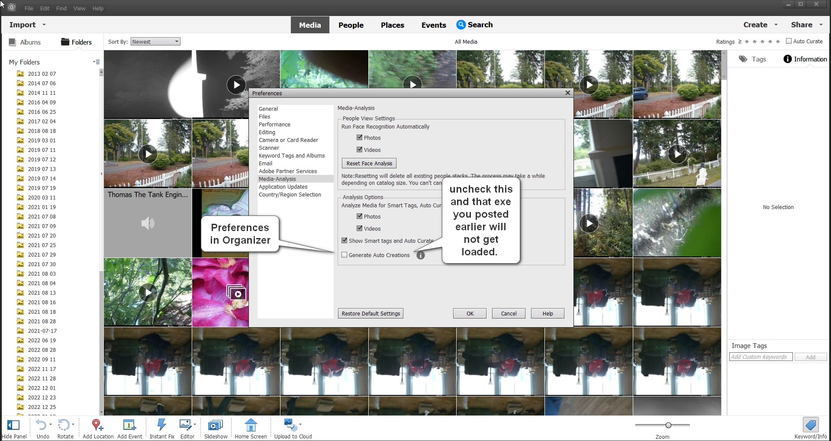Click the Information panel icon

(788, 59)
